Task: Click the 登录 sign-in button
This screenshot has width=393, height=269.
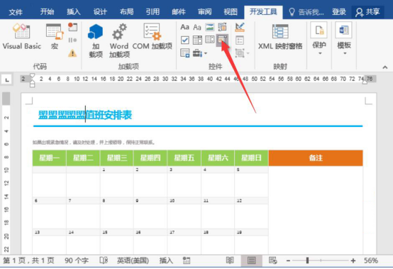Action: (x=339, y=12)
